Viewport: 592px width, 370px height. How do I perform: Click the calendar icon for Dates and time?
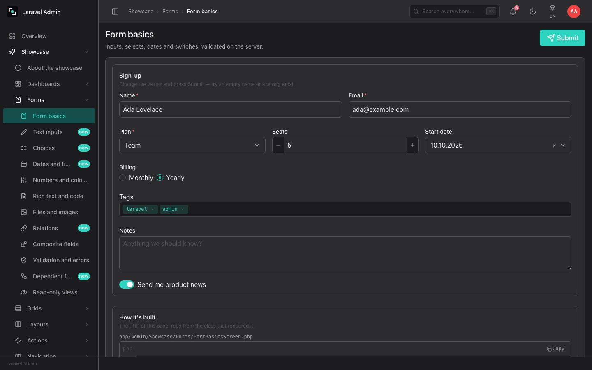(x=24, y=164)
